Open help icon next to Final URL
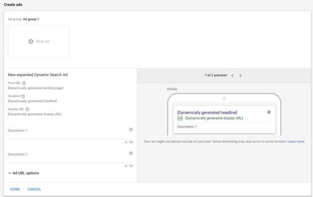313x197 pixels. [x=24, y=83]
